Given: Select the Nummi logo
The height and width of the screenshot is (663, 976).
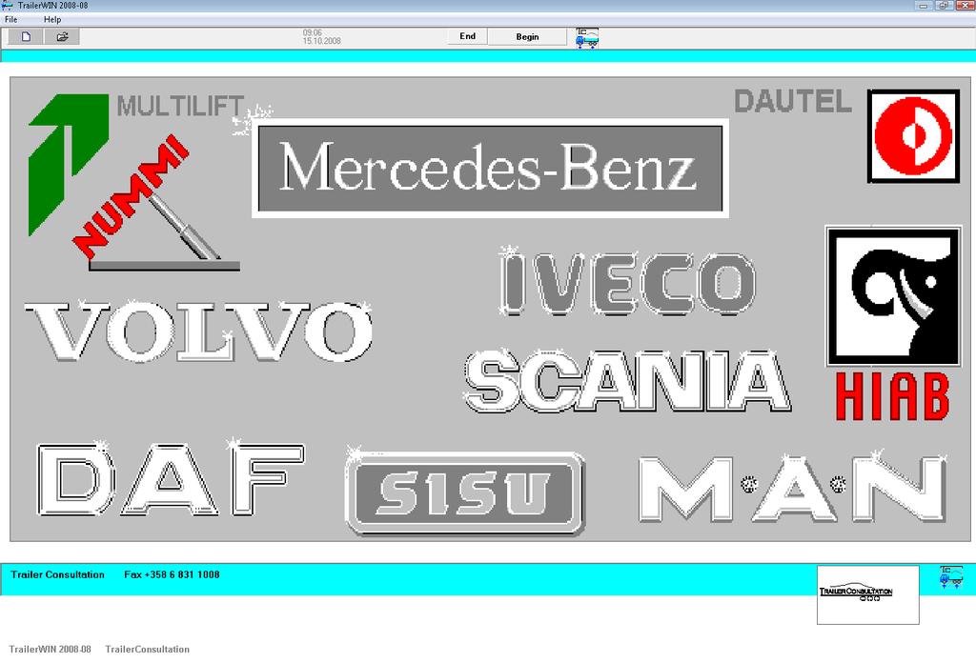Looking at the screenshot, I should [155, 203].
